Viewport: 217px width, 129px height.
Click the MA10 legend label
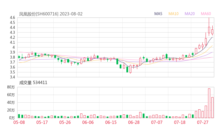[x=173, y=14]
